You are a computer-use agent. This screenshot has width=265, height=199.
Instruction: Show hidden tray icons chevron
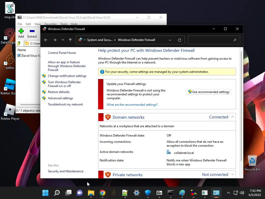pyautogui.click(x=228, y=193)
